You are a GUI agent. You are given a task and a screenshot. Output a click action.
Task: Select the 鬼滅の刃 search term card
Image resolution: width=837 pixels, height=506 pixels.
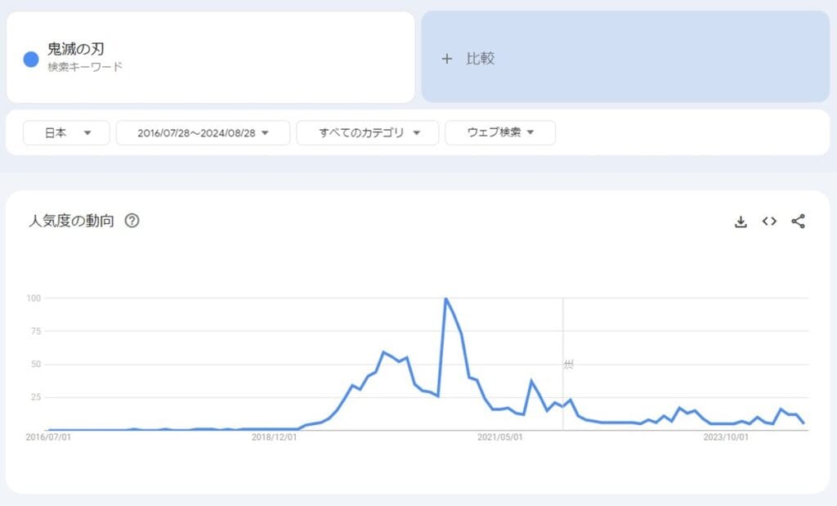pos(210,57)
